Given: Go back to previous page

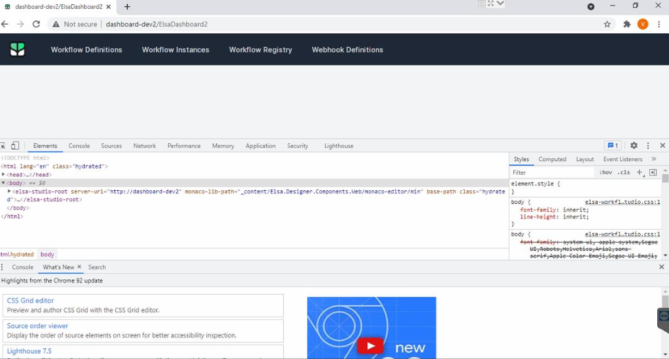Looking at the screenshot, I should [x=5, y=24].
